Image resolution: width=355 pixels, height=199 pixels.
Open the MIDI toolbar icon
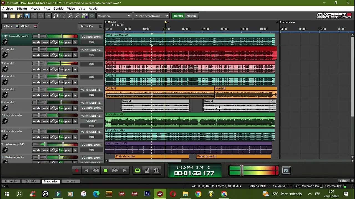(x=85, y=16)
